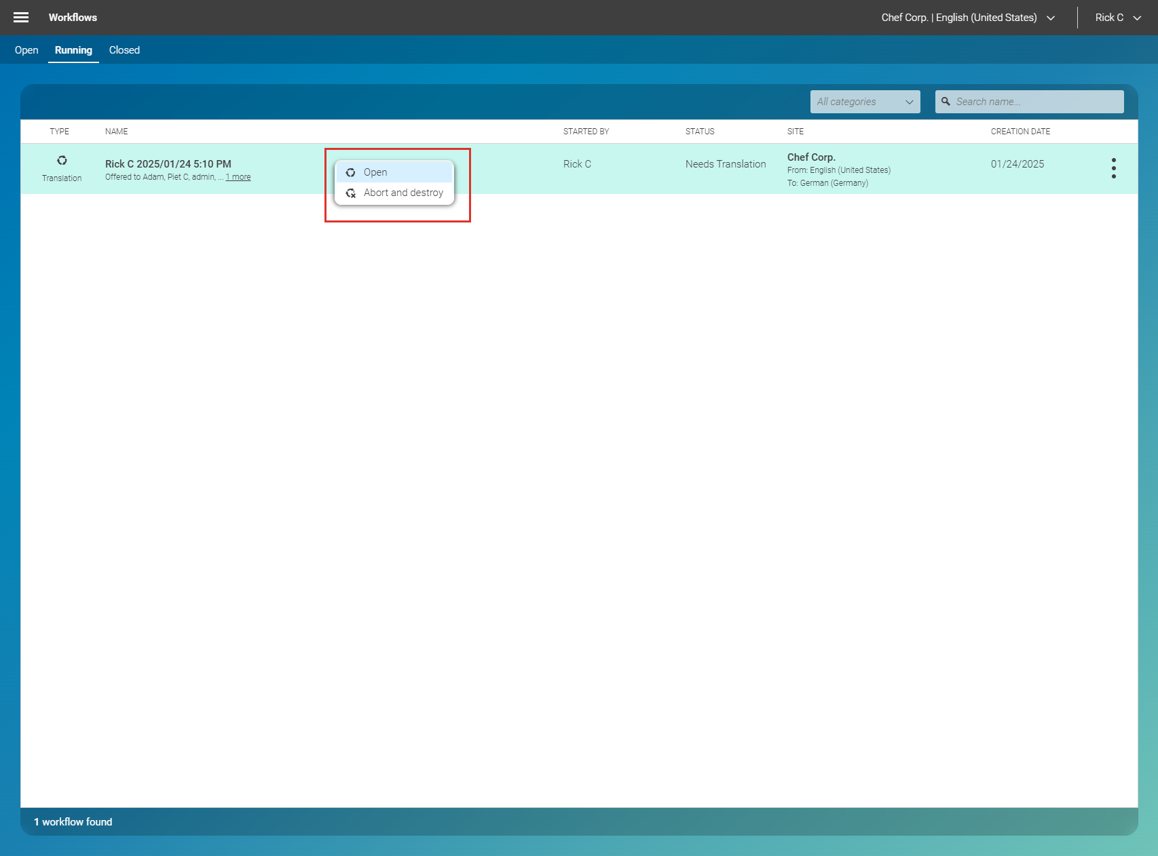
Task: Open the All categories dropdown
Action: (x=865, y=101)
